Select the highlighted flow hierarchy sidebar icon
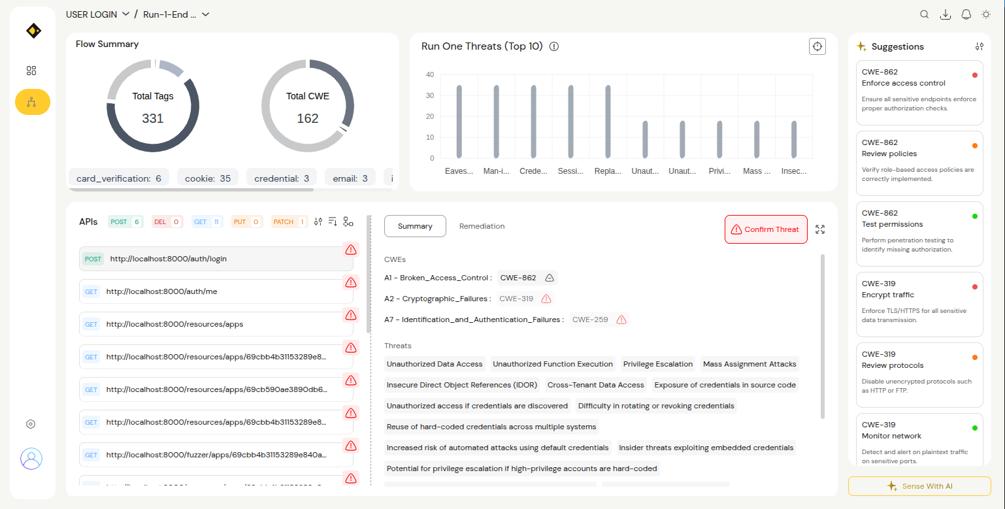The width and height of the screenshot is (1005, 509). [x=33, y=102]
